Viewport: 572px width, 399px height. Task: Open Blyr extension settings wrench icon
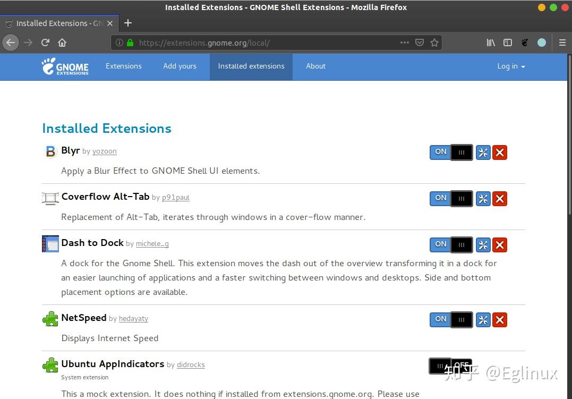tap(483, 153)
